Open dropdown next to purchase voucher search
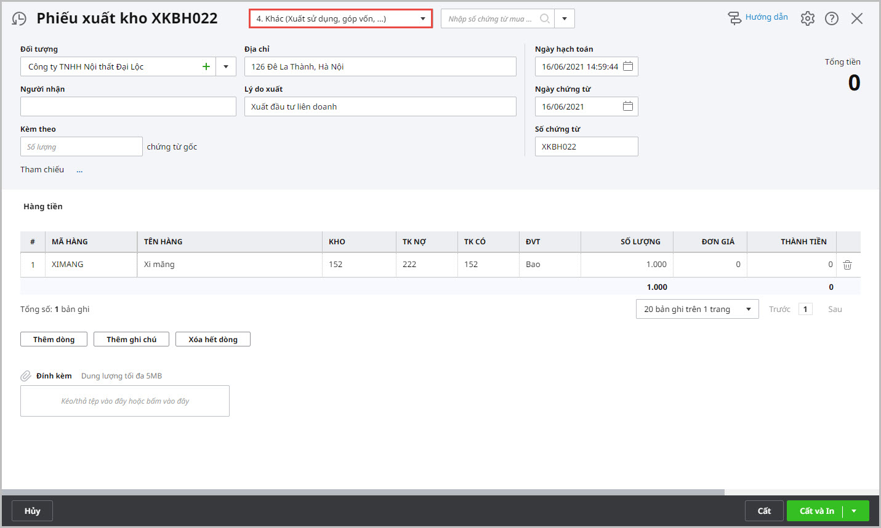Screen dimensions: 881x528 click(565, 19)
